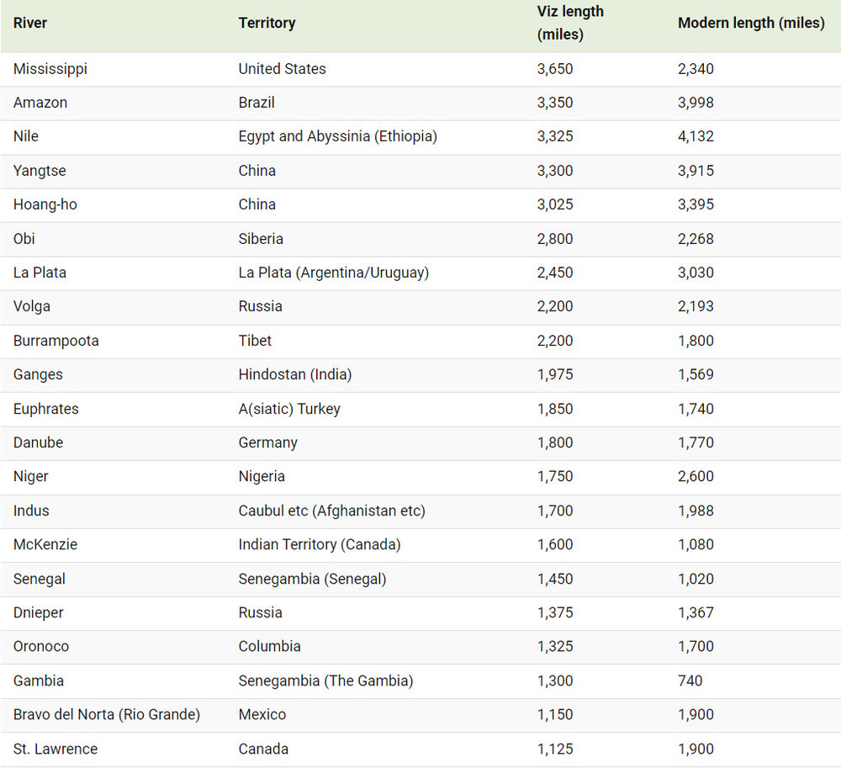Click the Viz length (miles) header
This screenshot has height=768, width=841.
[x=570, y=24]
